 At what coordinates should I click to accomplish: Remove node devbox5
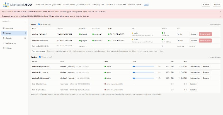tap(205, 40)
